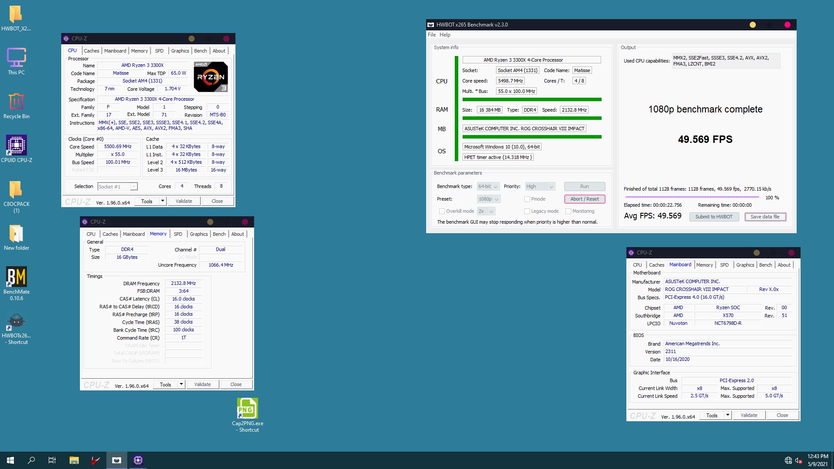Switch to Graphics tab in CPU-Z mainboard window
The width and height of the screenshot is (834, 469).
tap(745, 265)
